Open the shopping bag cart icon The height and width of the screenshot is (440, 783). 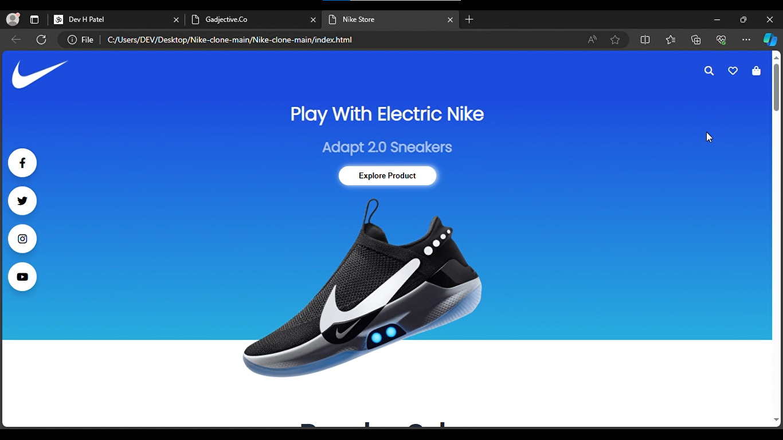click(756, 70)
